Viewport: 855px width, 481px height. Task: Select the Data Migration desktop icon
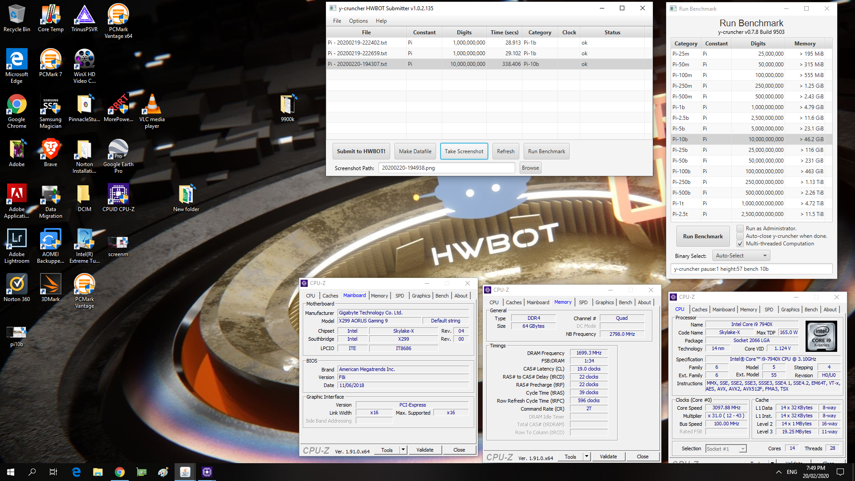tap(51, 201)
